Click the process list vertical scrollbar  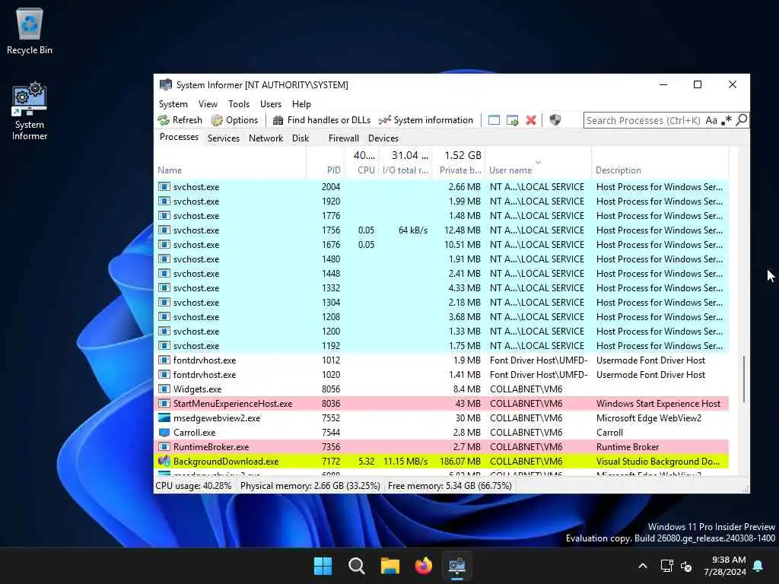(743, 379)
